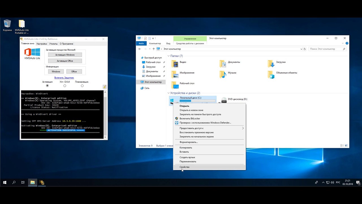Go up one level in Explorer

154,49
